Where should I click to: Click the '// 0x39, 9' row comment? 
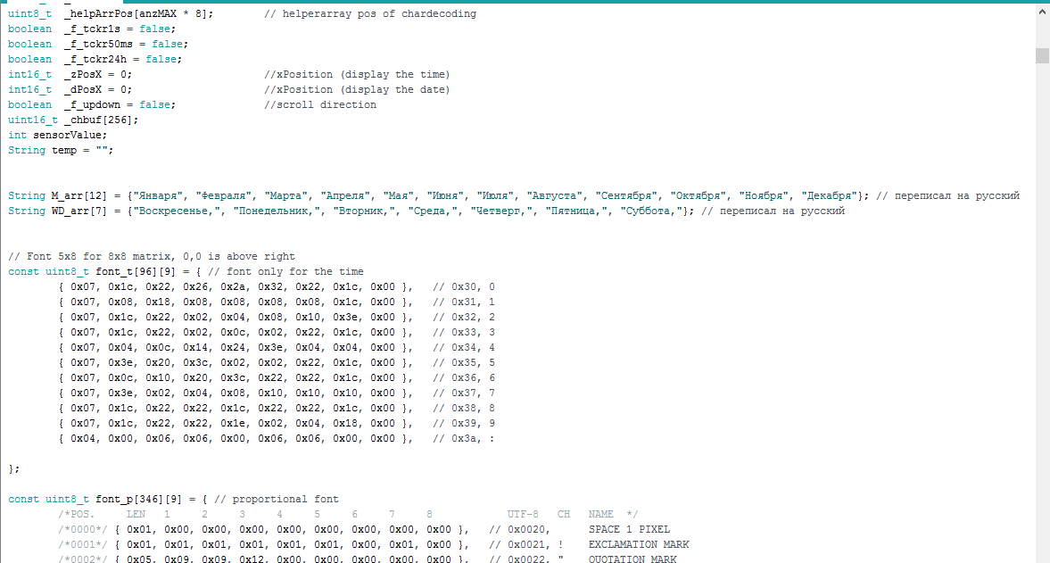coord(463,424)
